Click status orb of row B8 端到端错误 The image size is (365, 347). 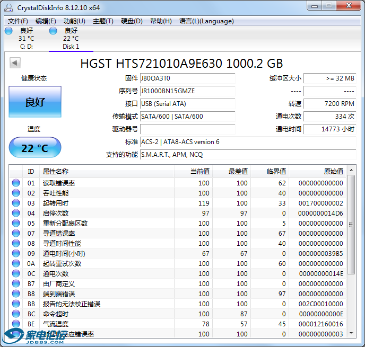(x=16, y=294)
